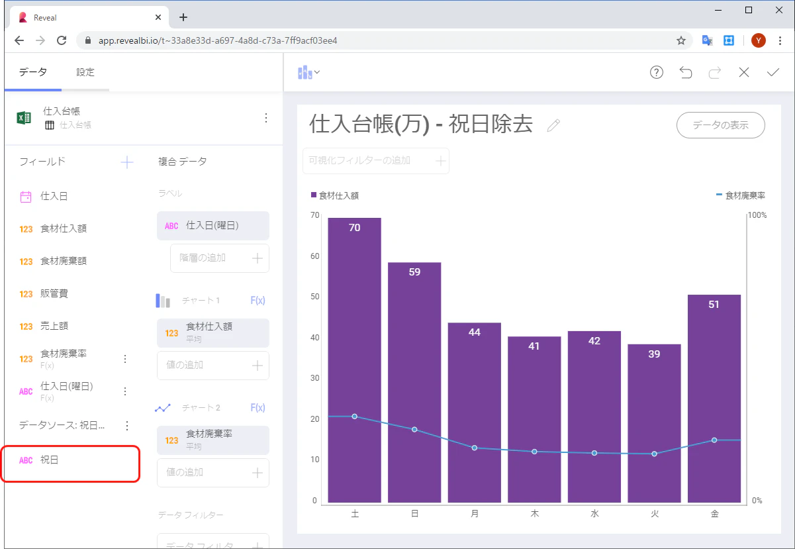
Task: Switch to the データ tab
Action: (33, 72)
